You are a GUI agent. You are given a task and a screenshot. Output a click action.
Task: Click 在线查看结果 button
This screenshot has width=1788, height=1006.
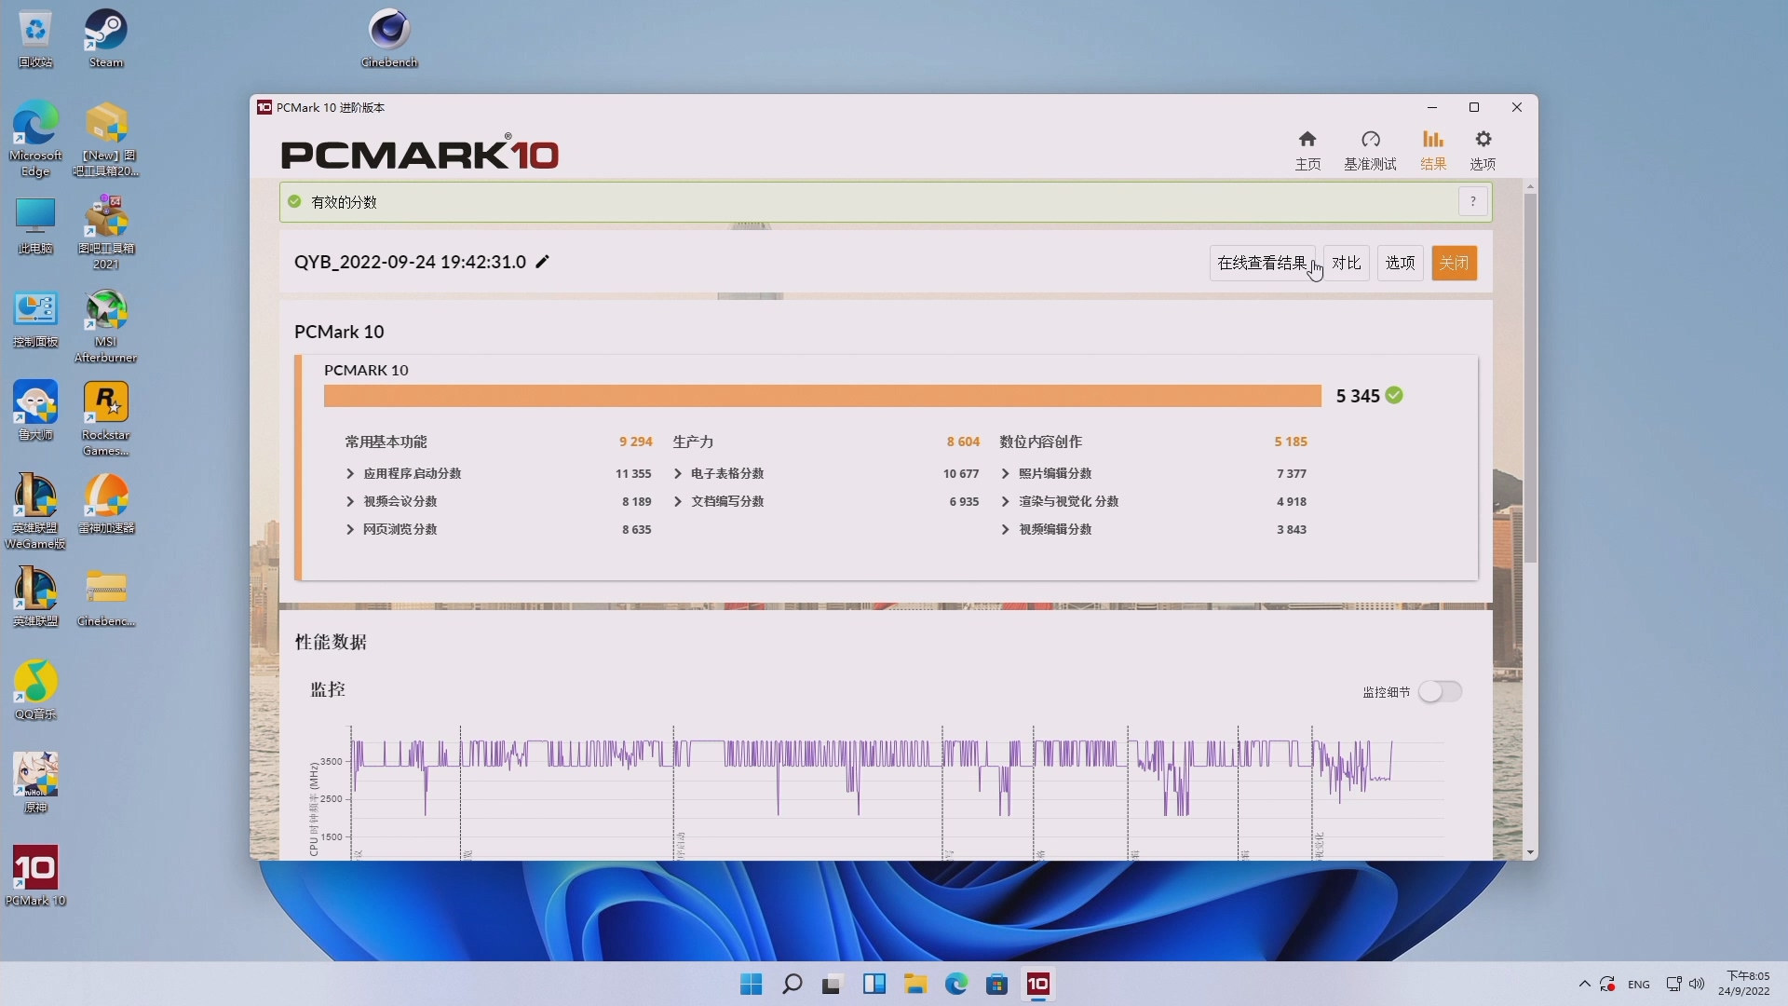click(x=1262, y=263)
